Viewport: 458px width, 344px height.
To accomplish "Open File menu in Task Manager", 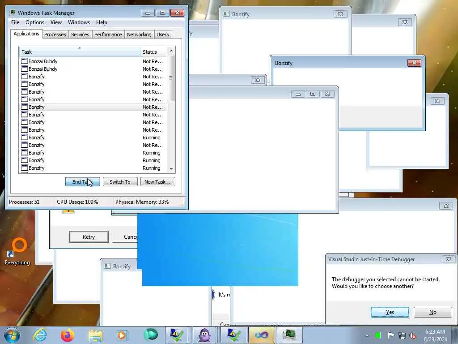I will 15,22.
